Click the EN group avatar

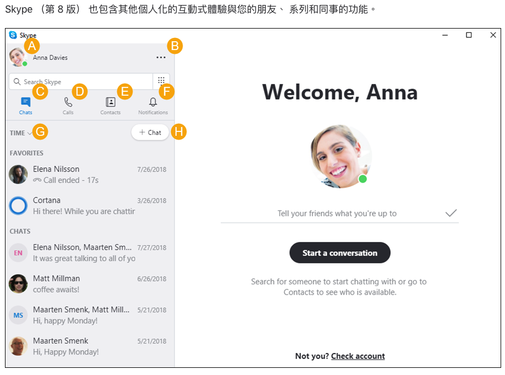pyautogui.click(x=18, y=253)
